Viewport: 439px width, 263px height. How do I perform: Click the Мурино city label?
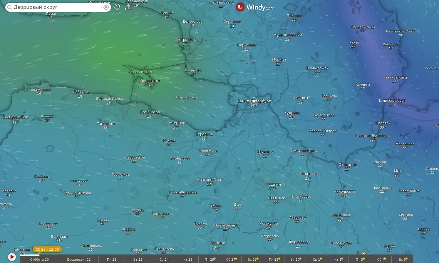[x=279, y=60]
